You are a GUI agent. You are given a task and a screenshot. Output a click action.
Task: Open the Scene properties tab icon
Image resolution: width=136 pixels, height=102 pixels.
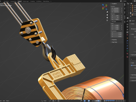127,32
